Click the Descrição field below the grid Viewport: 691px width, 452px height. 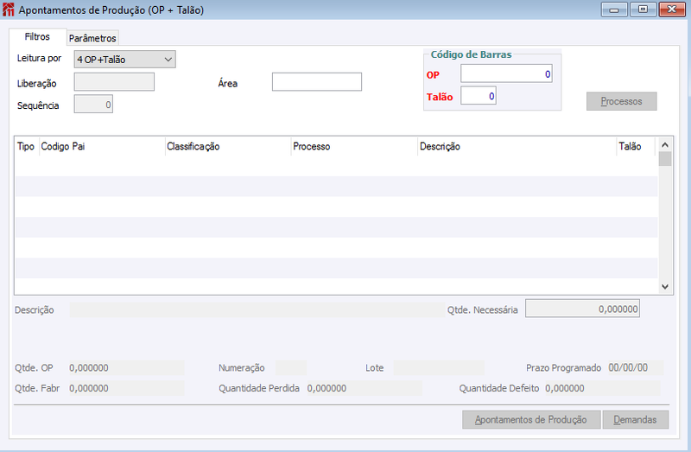257,310
